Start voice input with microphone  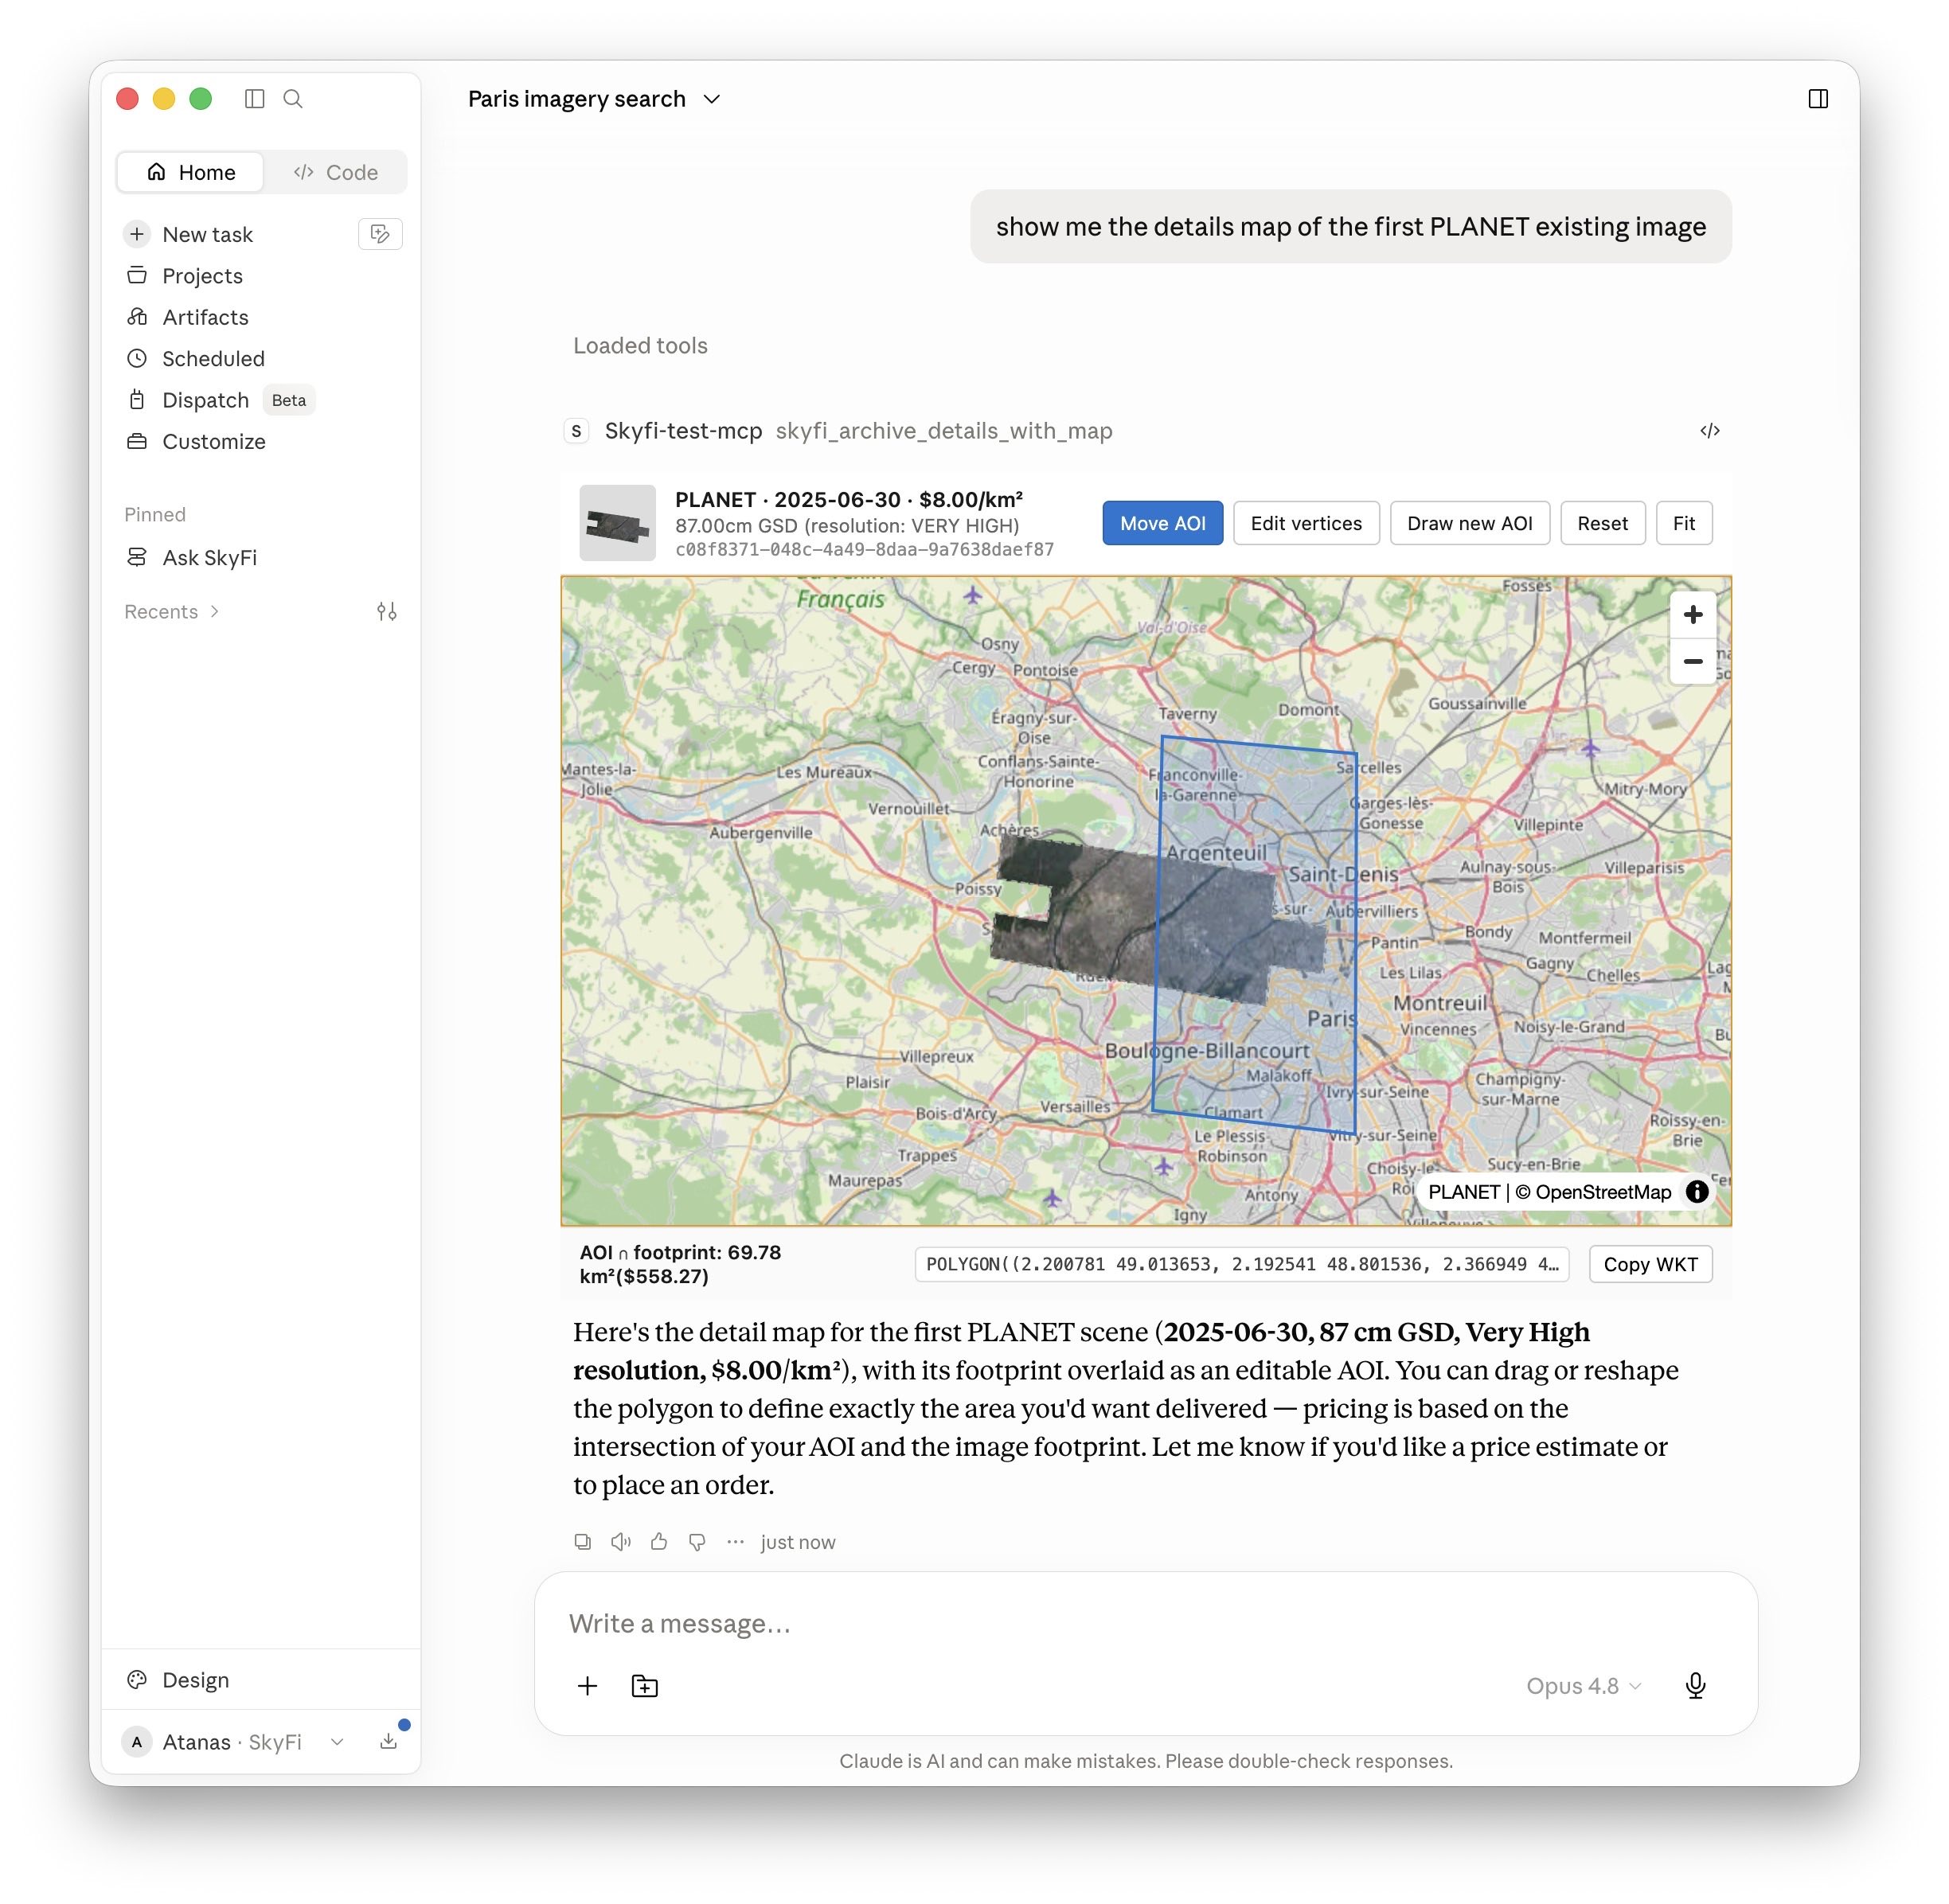tap(1695, 1685)
